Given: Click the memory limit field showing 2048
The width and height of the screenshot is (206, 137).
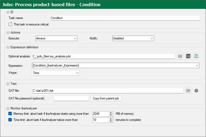Looking at the screenshot, I should pyautogui.click(x=101, y=114).
